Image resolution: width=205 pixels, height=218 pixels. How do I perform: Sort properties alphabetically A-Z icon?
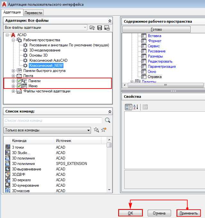(x=135, y=107)
